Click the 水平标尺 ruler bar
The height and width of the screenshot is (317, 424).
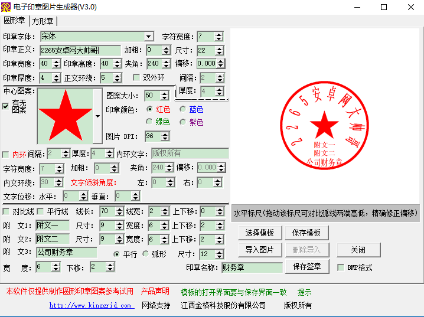[x=324, y=213]
